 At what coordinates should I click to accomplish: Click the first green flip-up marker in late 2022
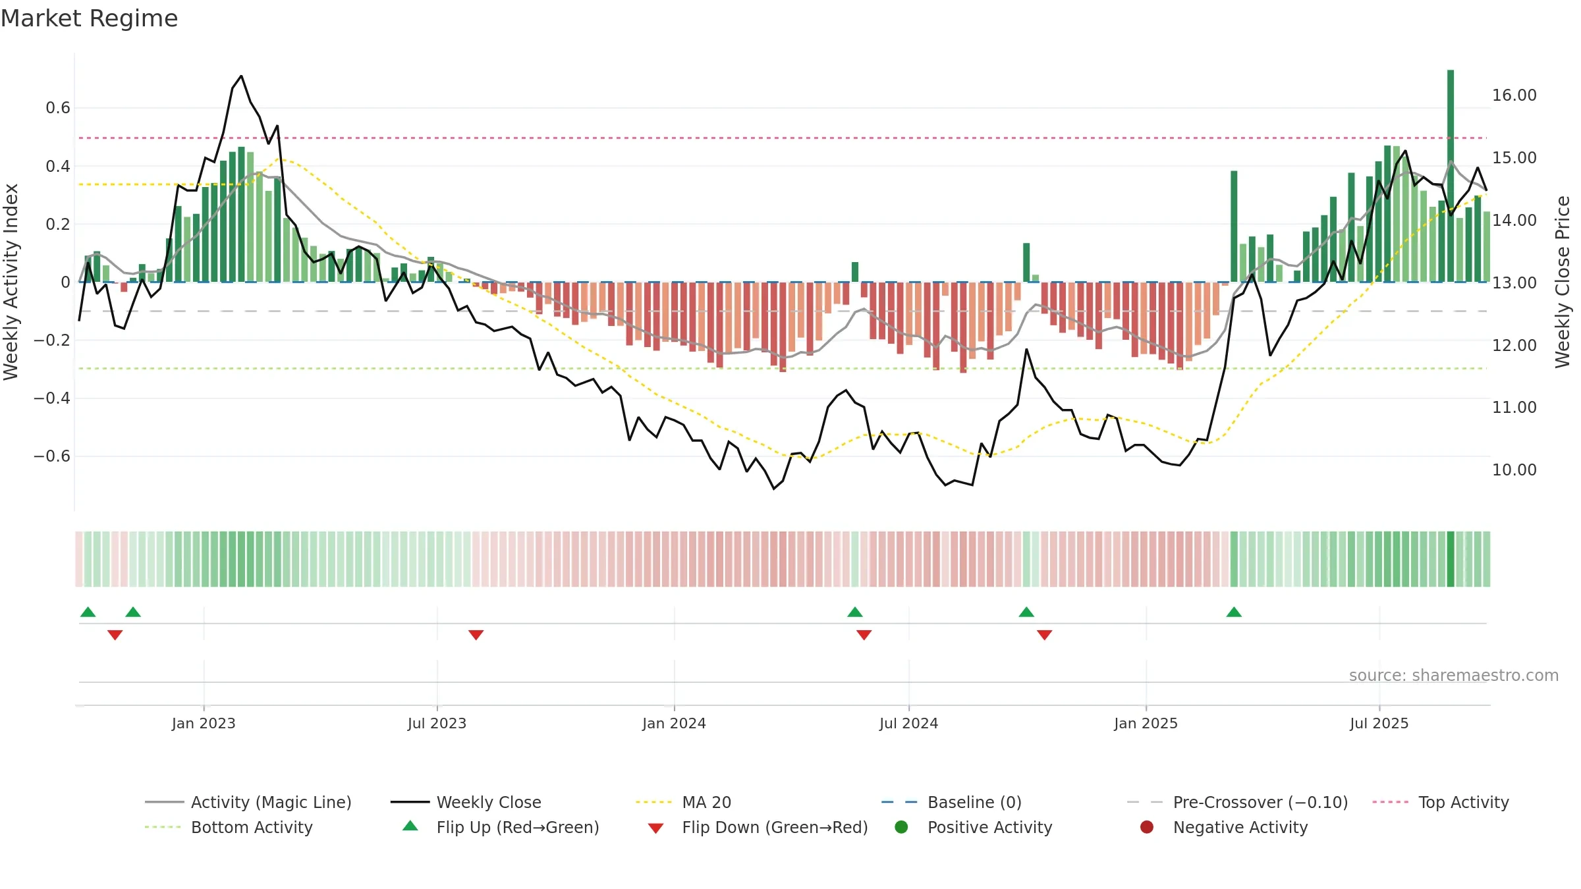tap(88, 612)
